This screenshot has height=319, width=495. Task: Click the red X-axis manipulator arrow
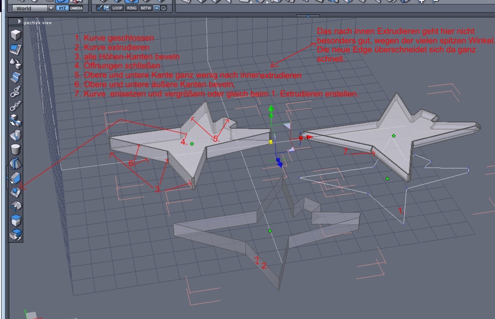click(309, 138)
